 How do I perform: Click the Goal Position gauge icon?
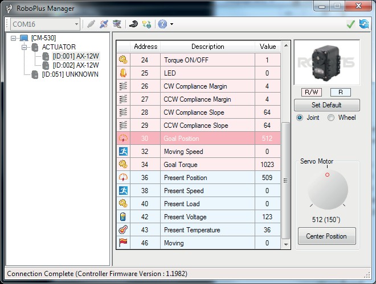click(122, 139)
